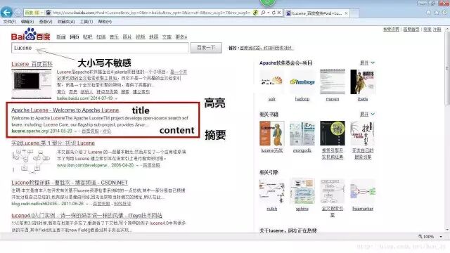Click the 登录 link at top right
Image resolution: width=450 pixels, height=253 pixels.
pyautogui.click(x=427, y=30)
